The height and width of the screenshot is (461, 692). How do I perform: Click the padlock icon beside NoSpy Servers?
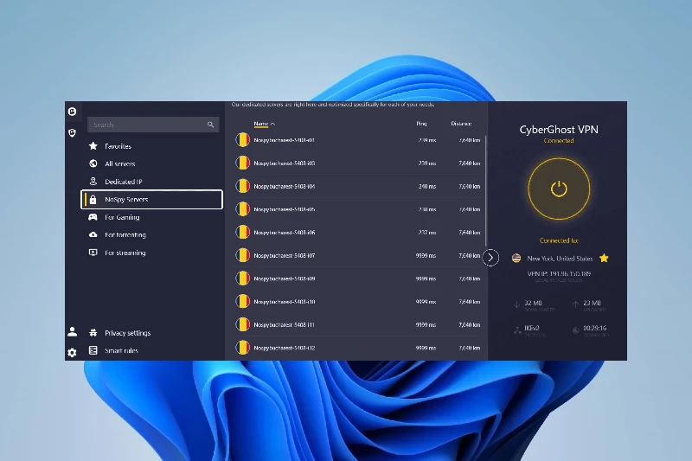[x=93, y=200]
